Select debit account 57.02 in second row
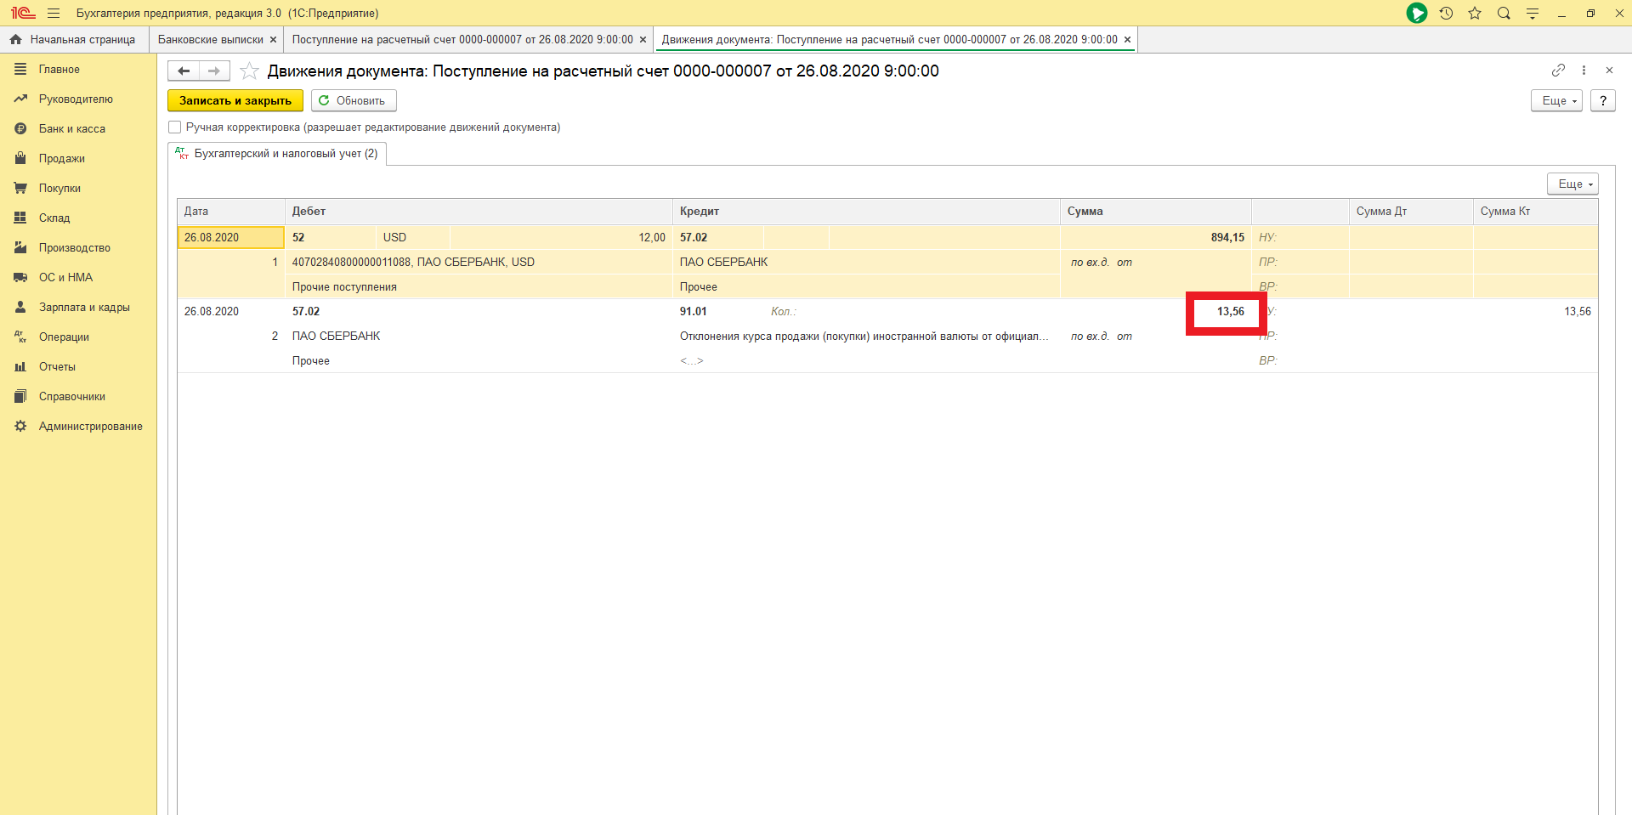This screenshot has width=1632, height=815. pyautogui.click(x=331, y=312)
